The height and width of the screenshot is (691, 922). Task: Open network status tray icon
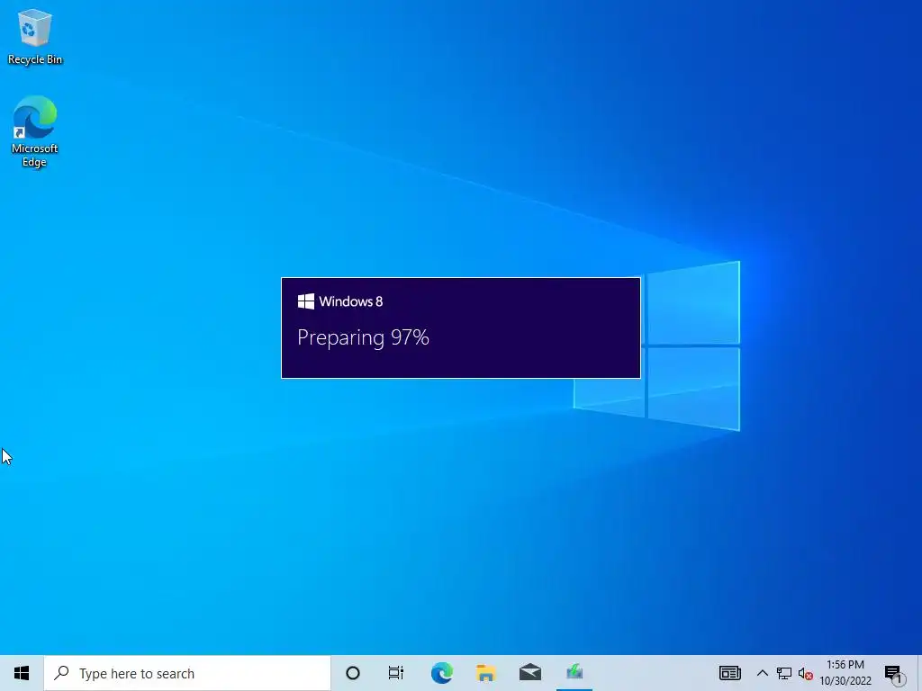click(x=784, y=673)
